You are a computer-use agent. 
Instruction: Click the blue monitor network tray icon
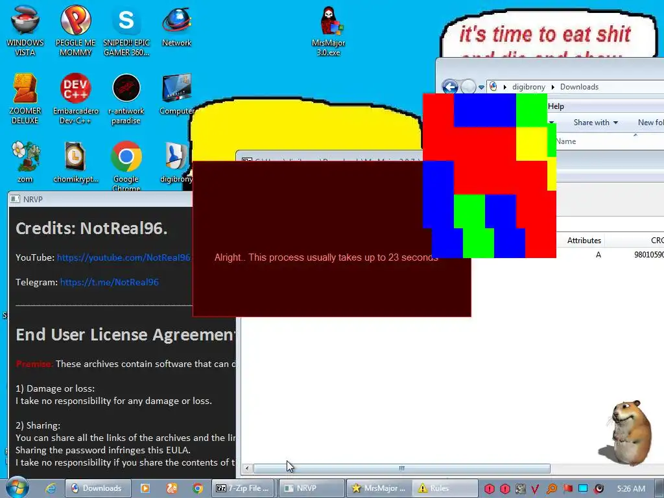583,489
